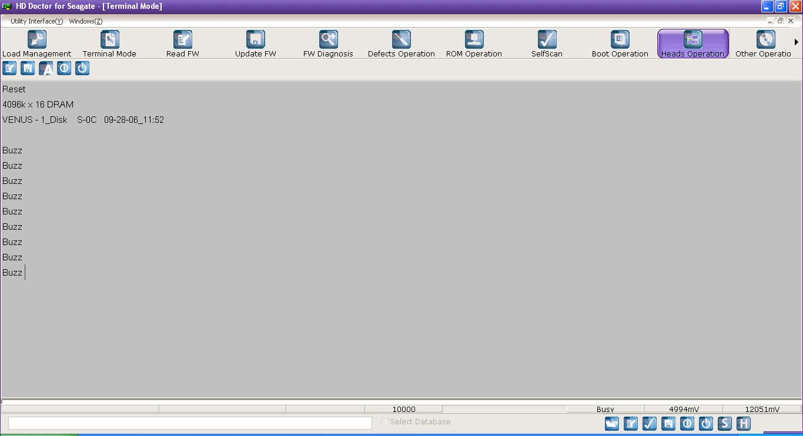The image size is (803, 436).
Task: Switch to Terminal Mode
Action: tap(109, 44)
